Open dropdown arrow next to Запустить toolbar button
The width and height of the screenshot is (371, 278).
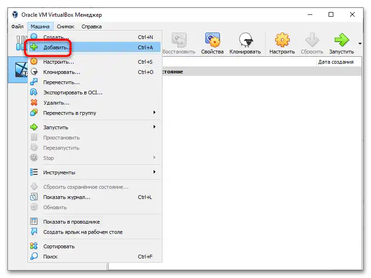[x=360, y=44]
